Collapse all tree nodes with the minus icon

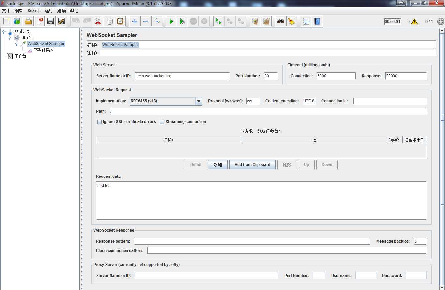click(146, 22)
